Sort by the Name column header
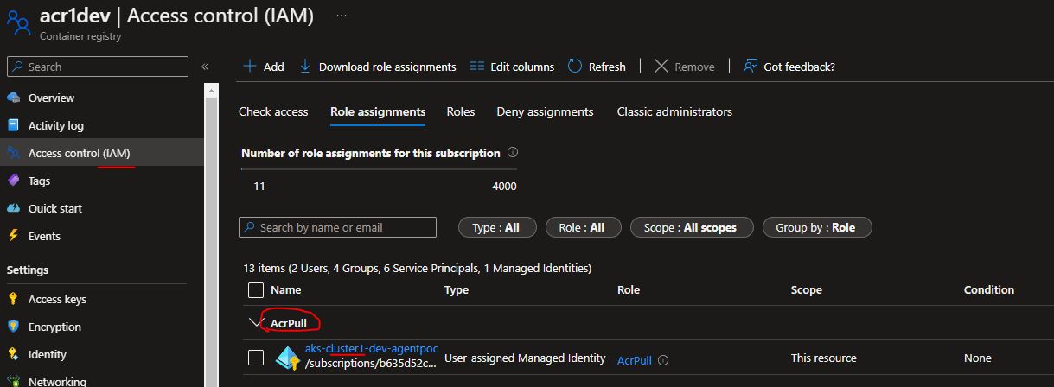The height and width of the screenshot is (387, 1054). click(x=286, y=289)
